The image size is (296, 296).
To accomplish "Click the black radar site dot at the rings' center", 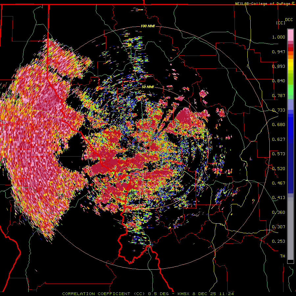I will point(148,148).
